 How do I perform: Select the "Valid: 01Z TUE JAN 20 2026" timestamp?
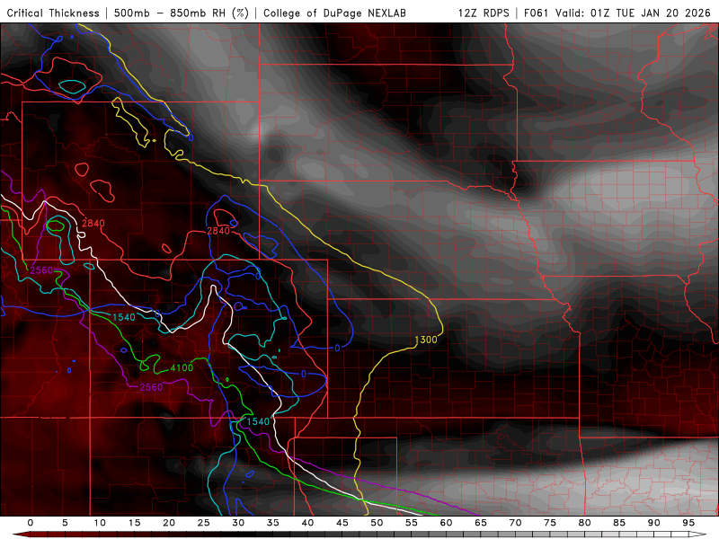coord(634,13)
